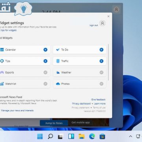The image size is (142, 142).
Task: Open the tips for widgets link
Action: click(x=8, y=30)
